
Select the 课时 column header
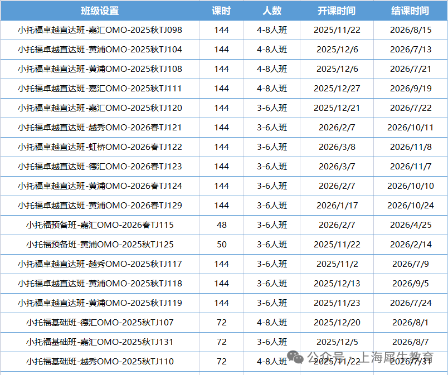pos(221,11)
